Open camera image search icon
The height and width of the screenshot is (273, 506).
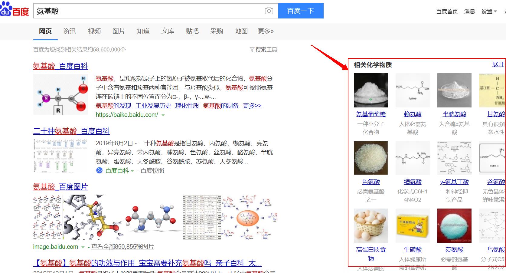pyautogui.click(x=269, y=11)
